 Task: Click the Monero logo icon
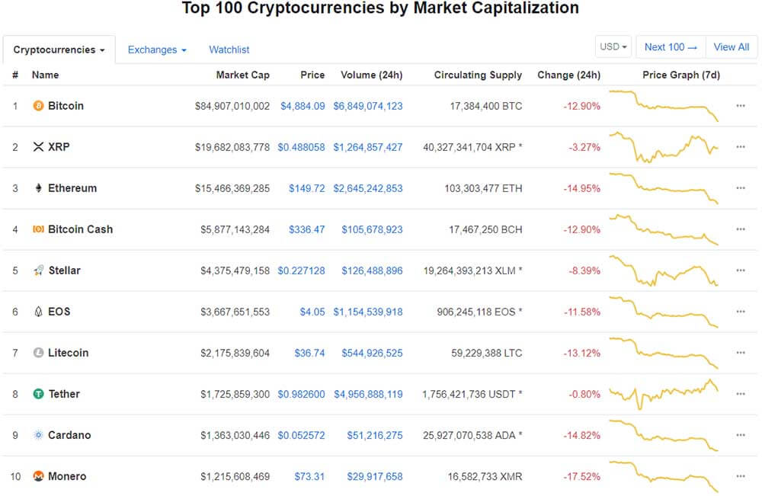[x=38, y=476]
